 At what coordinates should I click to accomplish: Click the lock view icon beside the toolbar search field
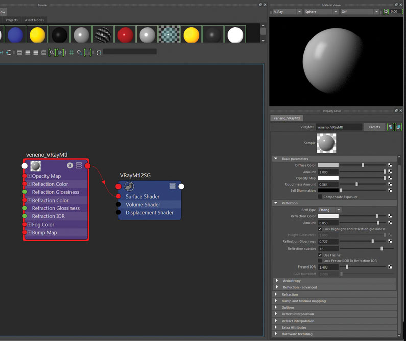tap(99, 53)
